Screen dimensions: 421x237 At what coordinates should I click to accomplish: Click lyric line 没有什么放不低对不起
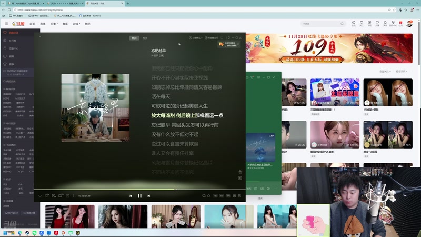pos(175,134)
